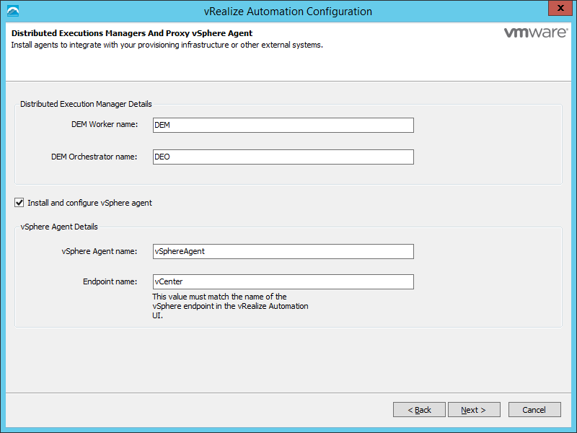Click the VMware logo
Viewport: 577px width, 433px height.
(533, 33)
